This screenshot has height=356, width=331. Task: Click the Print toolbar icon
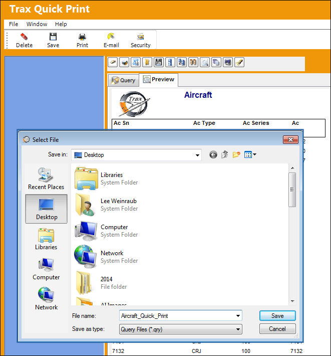point(82,37)
